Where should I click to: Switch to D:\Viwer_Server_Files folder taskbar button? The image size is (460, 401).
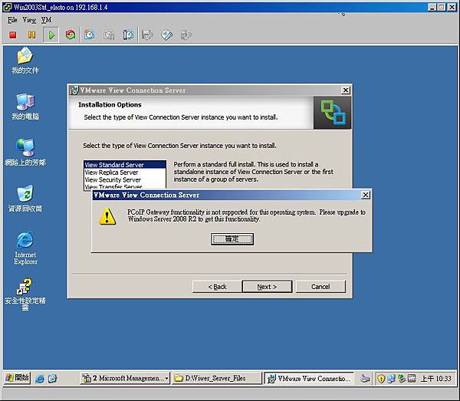(216, 378)
